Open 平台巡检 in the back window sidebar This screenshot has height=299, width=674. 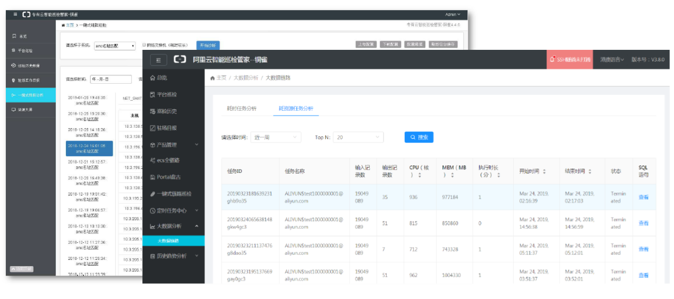click(x=31, y=51)
